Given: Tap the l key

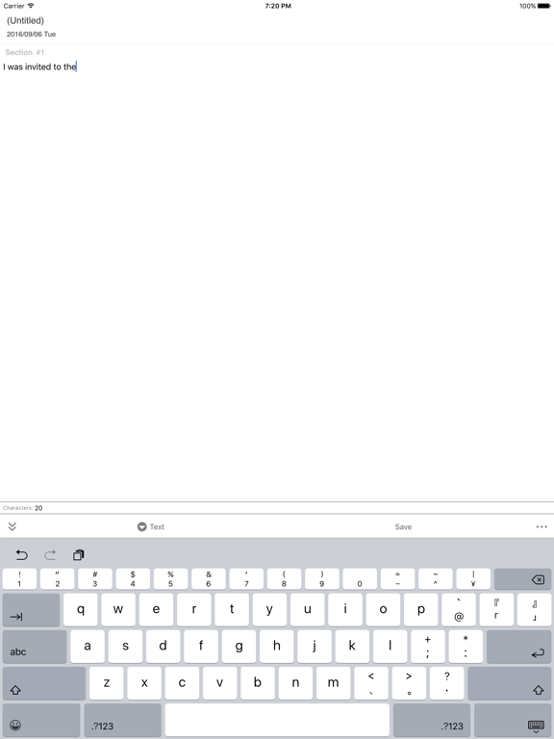Looking at the screenshot, I should coord(390,647).
